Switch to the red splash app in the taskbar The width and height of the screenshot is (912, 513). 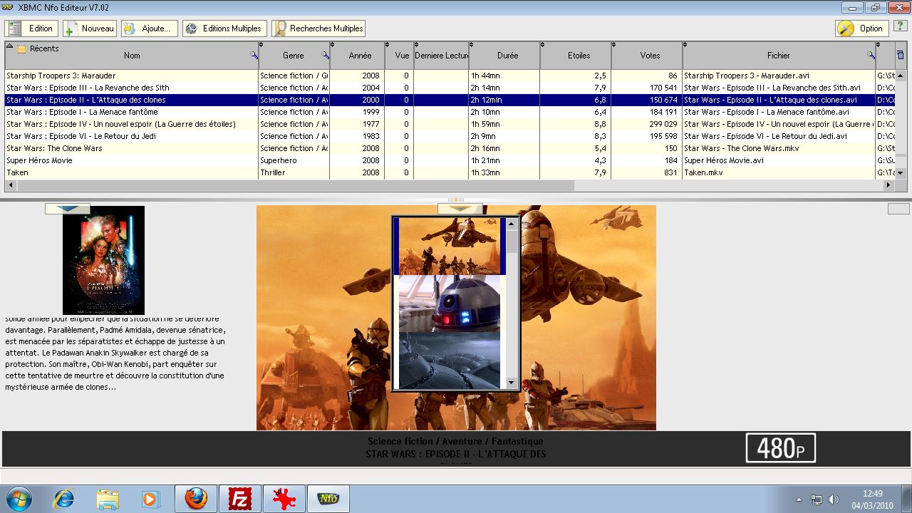click(x=284, y=499)
